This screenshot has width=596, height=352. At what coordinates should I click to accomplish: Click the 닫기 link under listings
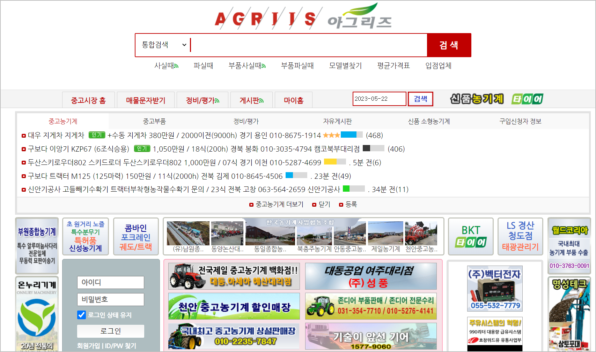(x=324, y=204)
